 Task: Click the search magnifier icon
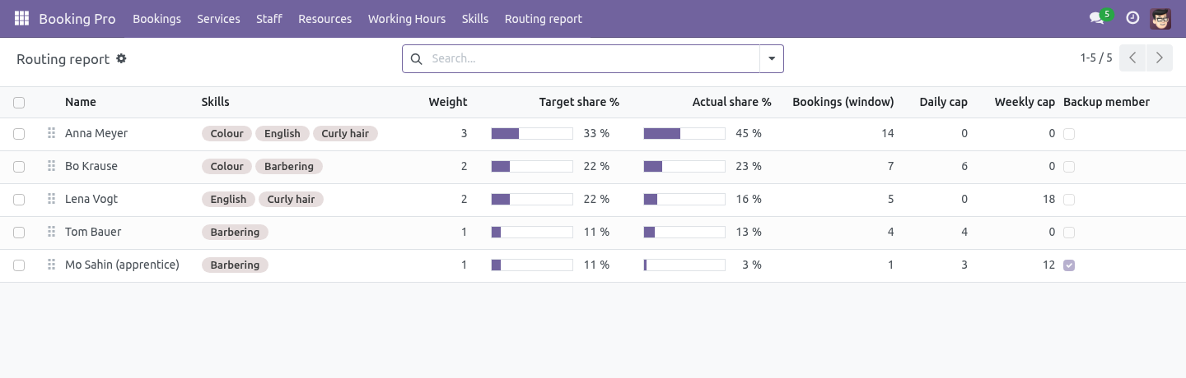tap(416, 58)
